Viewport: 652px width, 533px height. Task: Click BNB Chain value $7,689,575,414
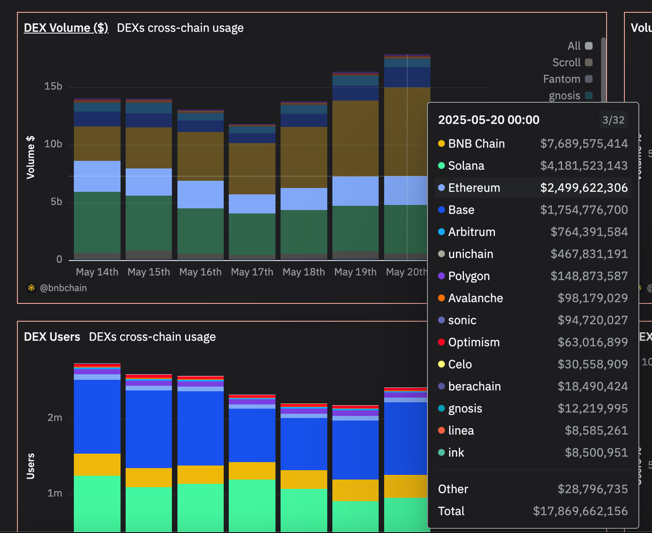[x=584, y=144]
